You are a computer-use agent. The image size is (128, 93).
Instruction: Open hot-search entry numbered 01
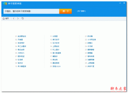tap(22, 36)
